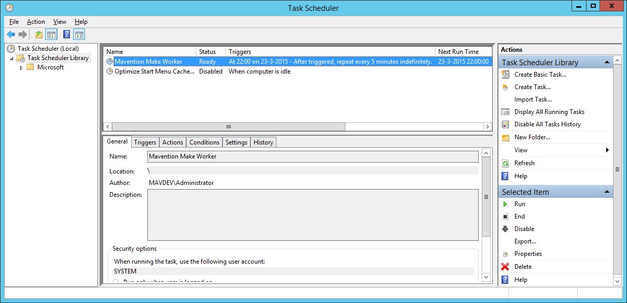Viewport: 627px width, 303px height.
Task: Click the Up One Level folder icon
Action: pos(38,35)
